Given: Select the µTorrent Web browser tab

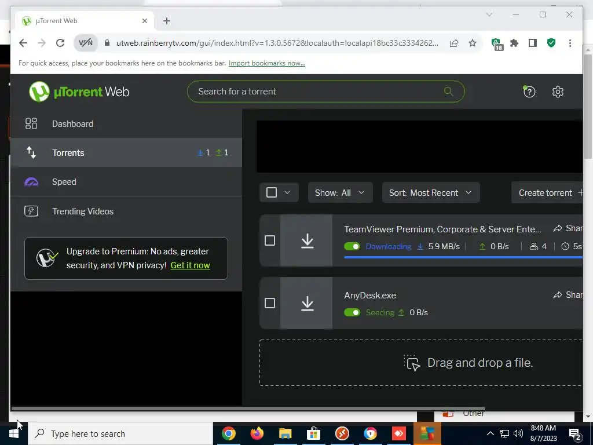Looking at the screenshot, I should point(85,21).
